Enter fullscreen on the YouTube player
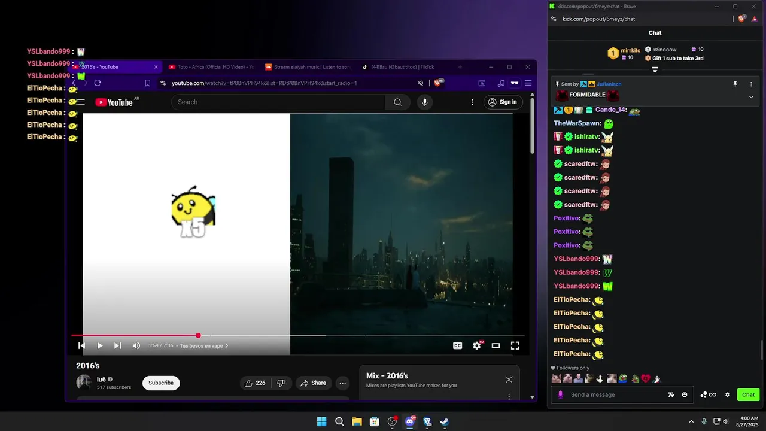The height and width of the screenshot is (431, 766). pos(515,345)
